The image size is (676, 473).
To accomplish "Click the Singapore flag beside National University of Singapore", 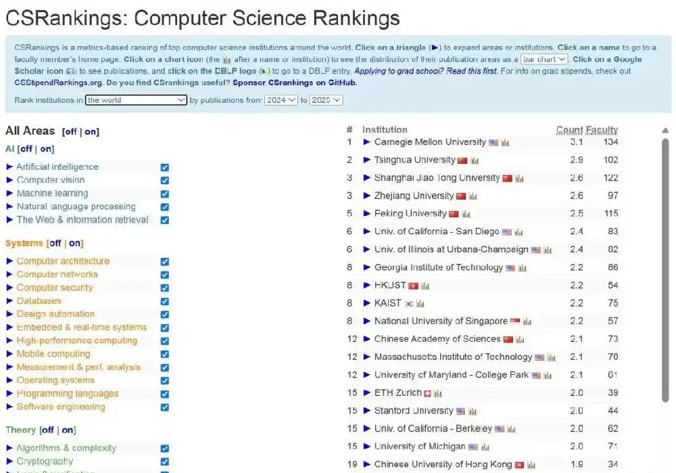I will point(515,321).
